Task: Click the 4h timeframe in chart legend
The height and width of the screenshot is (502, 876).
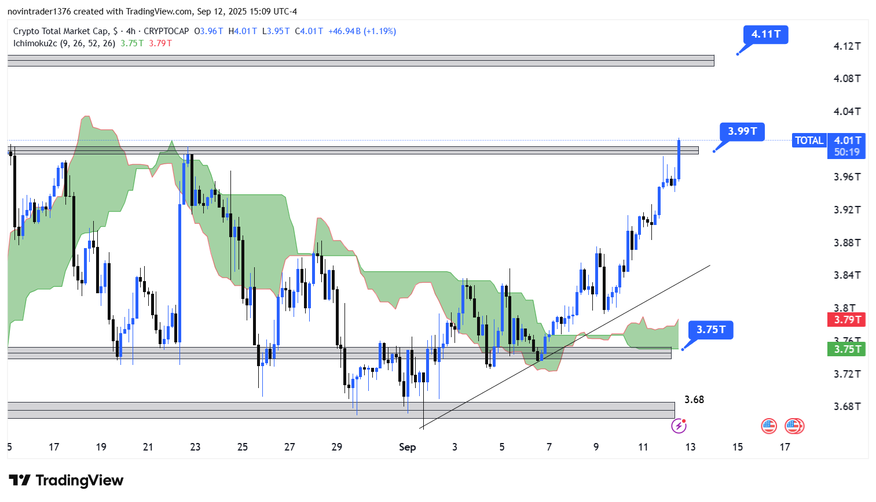Action: tap(131, 31)
